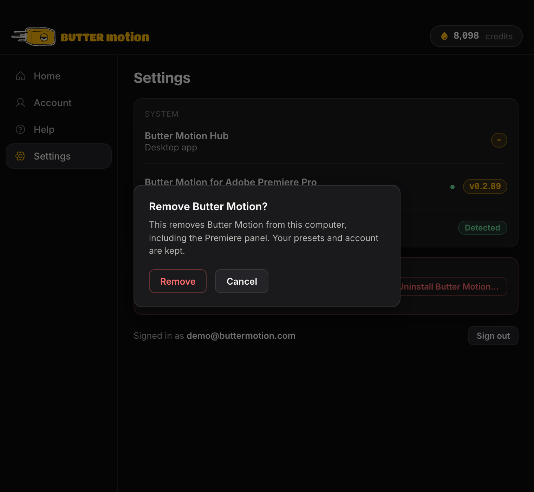Click Butter Motion for Adobe Premiere Pro
Screen dimensions: 534x492
231,181
